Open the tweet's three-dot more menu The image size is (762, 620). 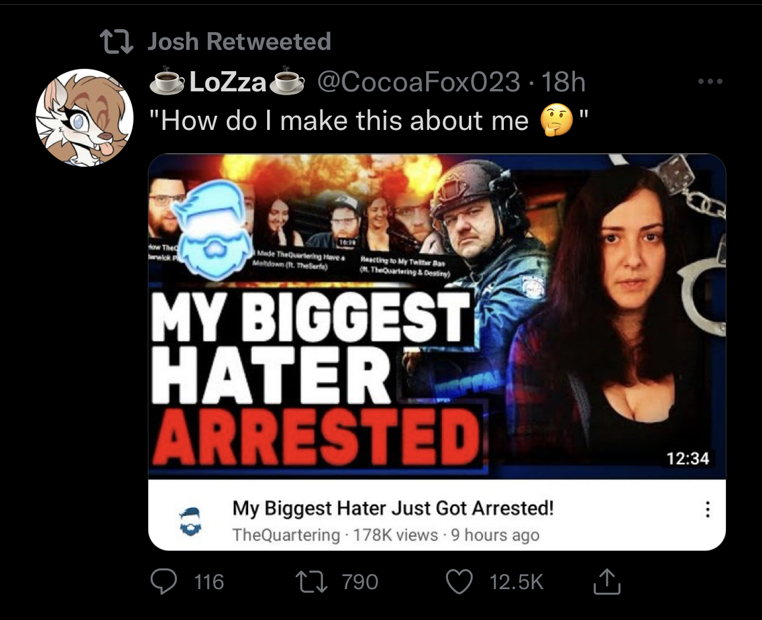(710, 81)
